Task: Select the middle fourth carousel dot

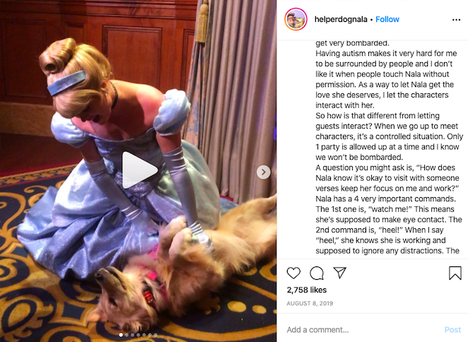Action: coord(138,335)
